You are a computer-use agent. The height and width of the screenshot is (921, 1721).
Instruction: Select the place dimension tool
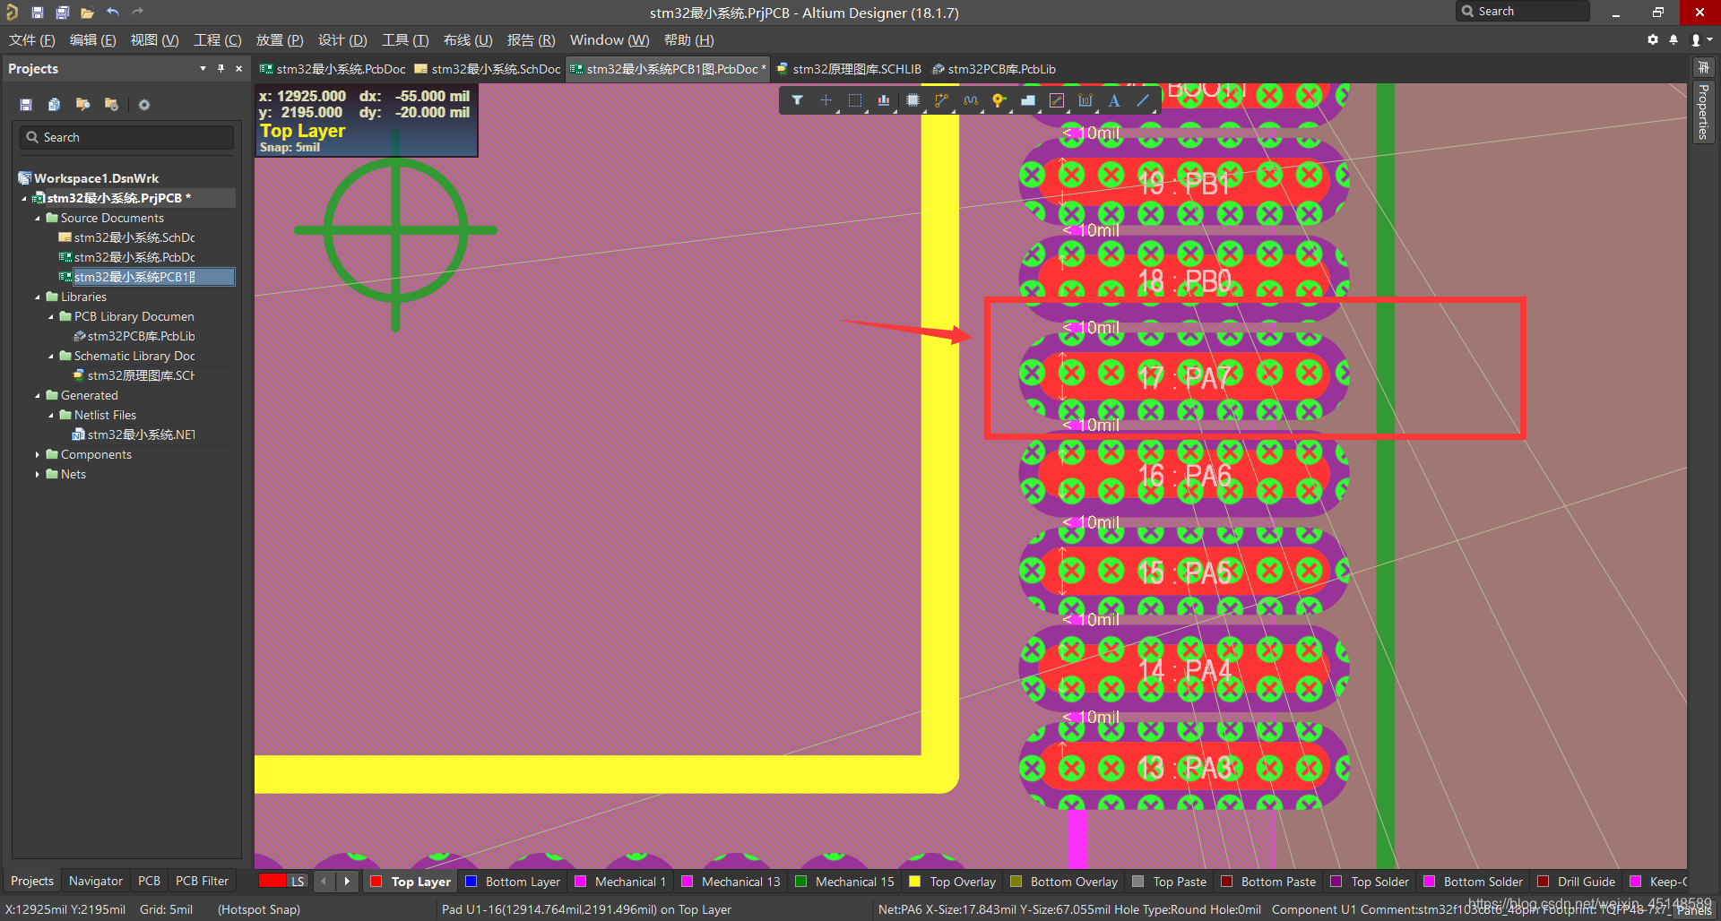(x=1085, y=100)
